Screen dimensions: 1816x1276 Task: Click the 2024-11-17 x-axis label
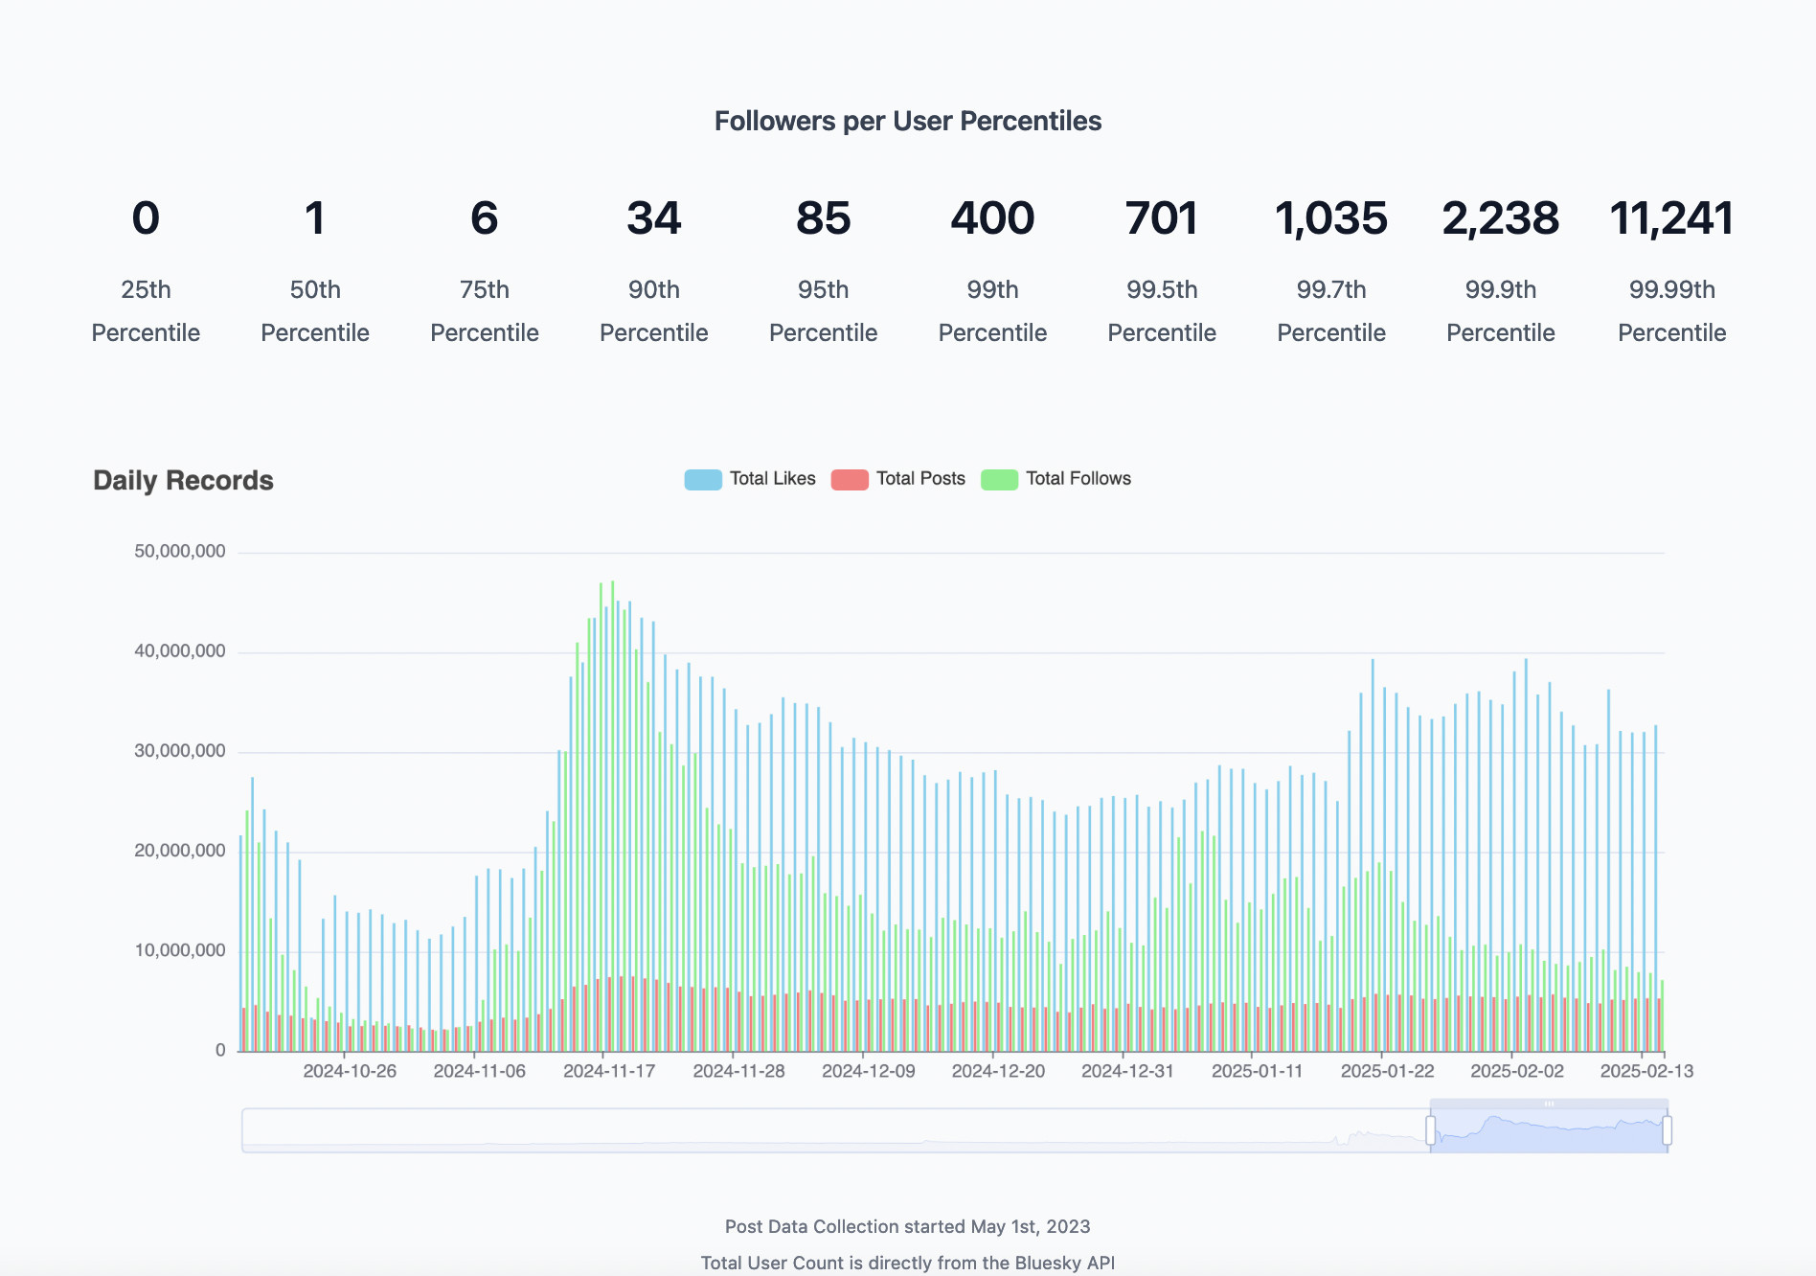pyautogui.click(x=609, y=1071)
